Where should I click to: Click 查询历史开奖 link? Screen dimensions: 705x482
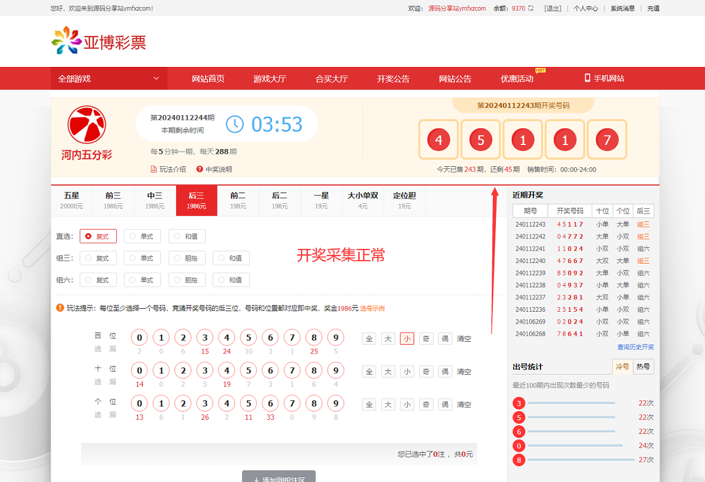click(x=635, y=347)
